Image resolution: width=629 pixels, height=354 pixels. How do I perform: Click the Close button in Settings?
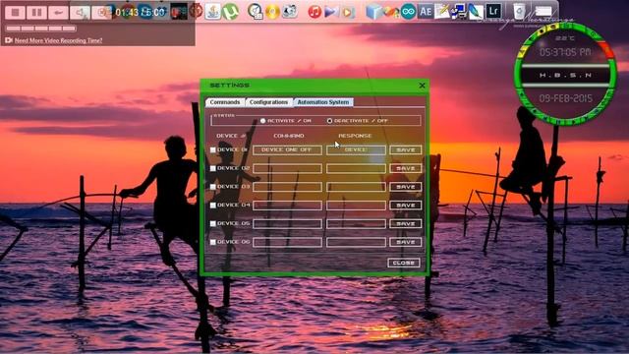pos(404,263)
